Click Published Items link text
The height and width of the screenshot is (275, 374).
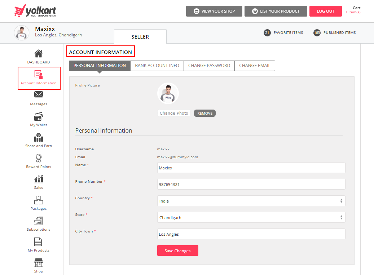[x=339, y=33]
